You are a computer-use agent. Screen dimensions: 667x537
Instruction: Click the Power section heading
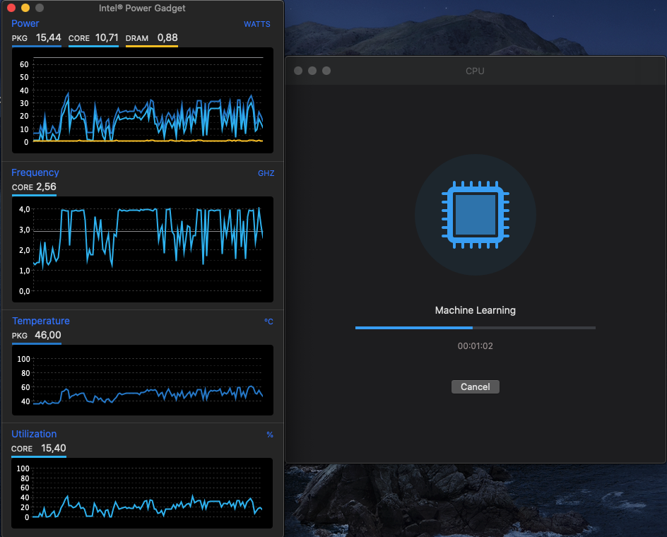(25, 23)
